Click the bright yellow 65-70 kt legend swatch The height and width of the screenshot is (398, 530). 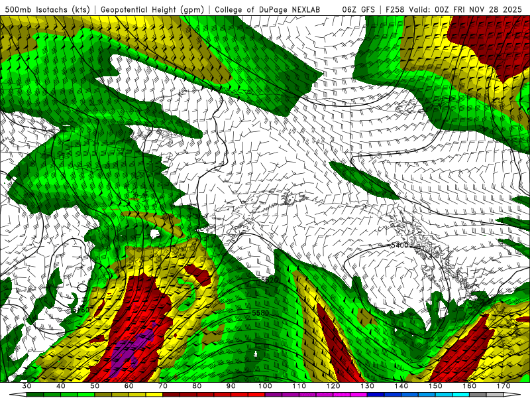click(154, 395)
